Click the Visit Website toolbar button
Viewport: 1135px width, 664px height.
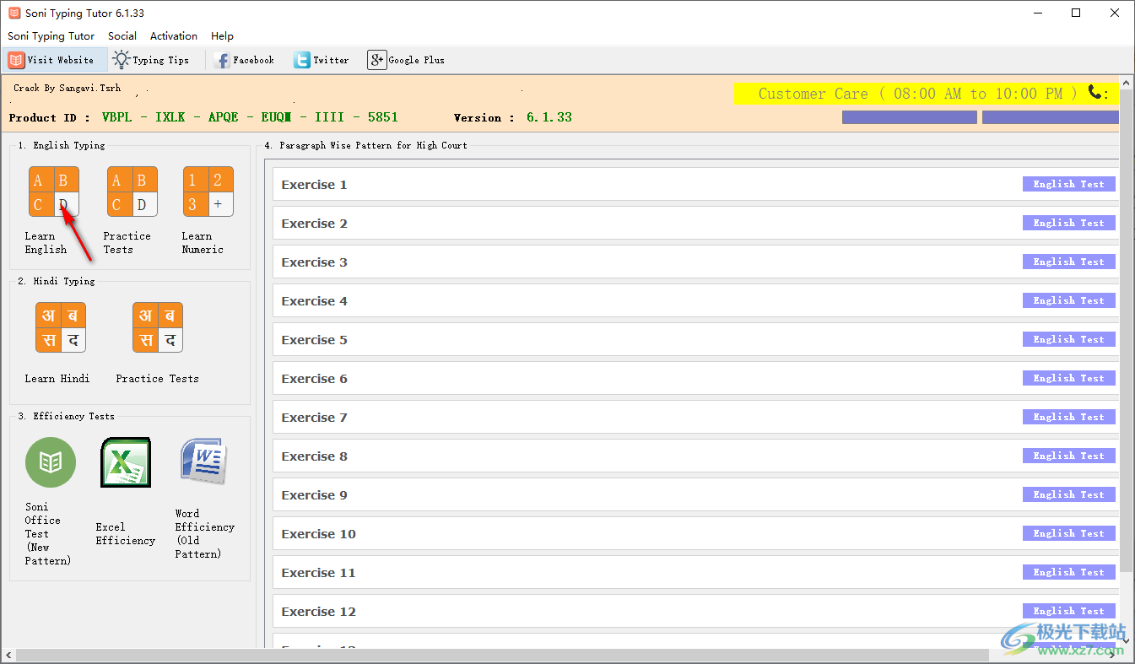[x=52, y=60]
